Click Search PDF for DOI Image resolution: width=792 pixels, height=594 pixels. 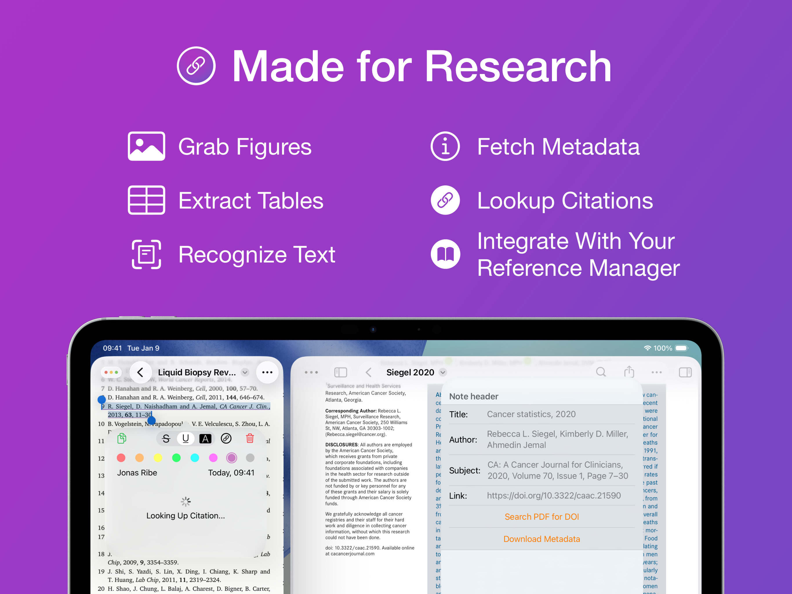[x=541, y=517]
